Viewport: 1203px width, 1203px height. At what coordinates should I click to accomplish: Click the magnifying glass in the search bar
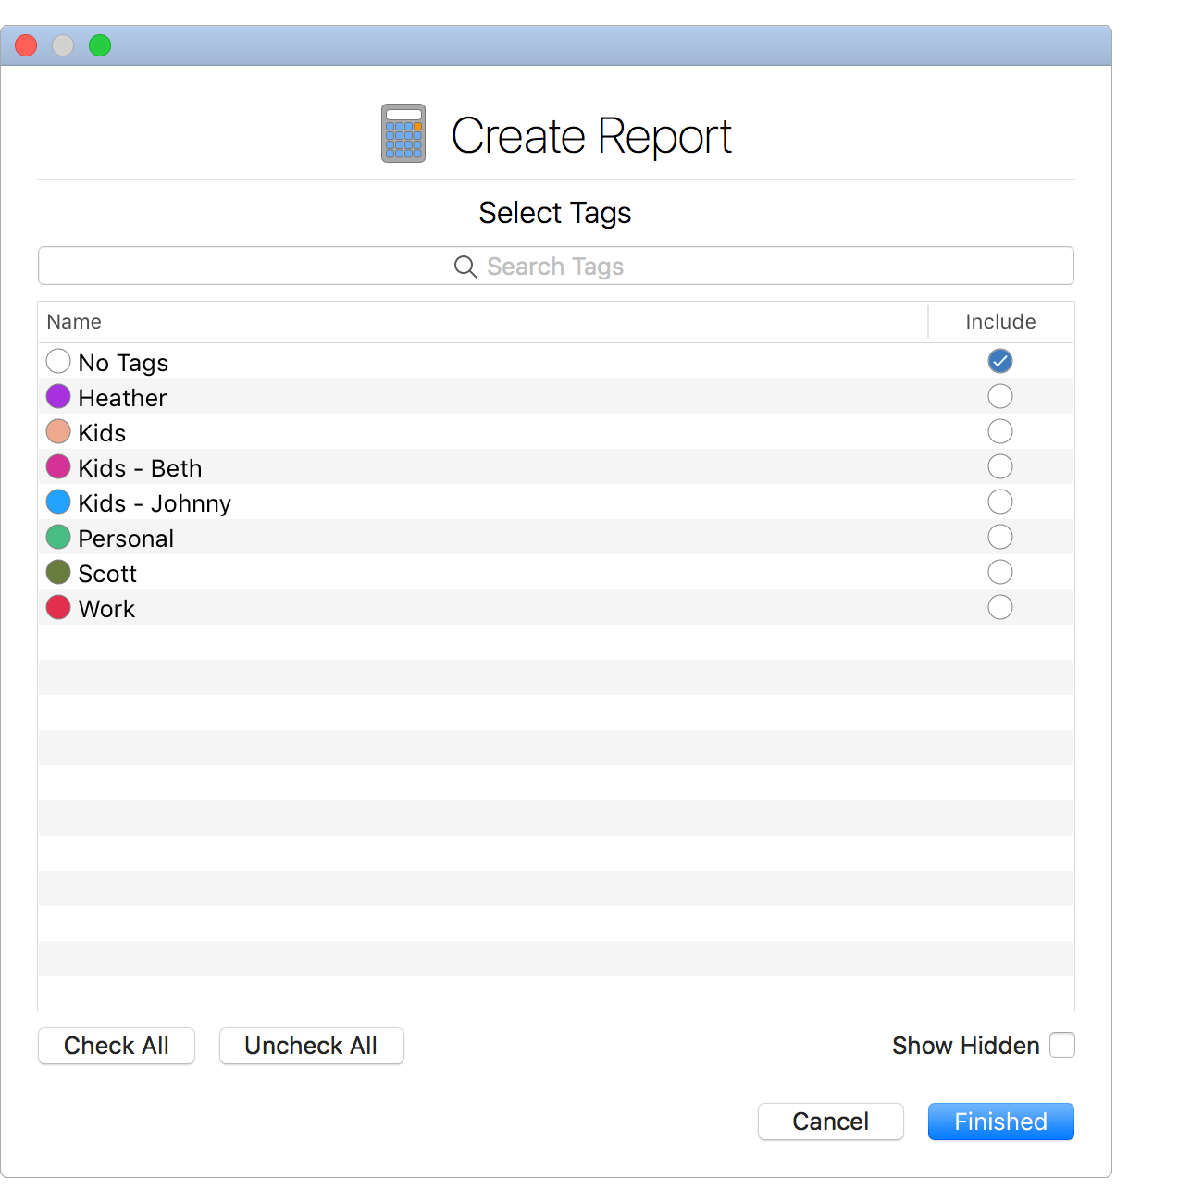pyautogui.click(x=465, y=267)
